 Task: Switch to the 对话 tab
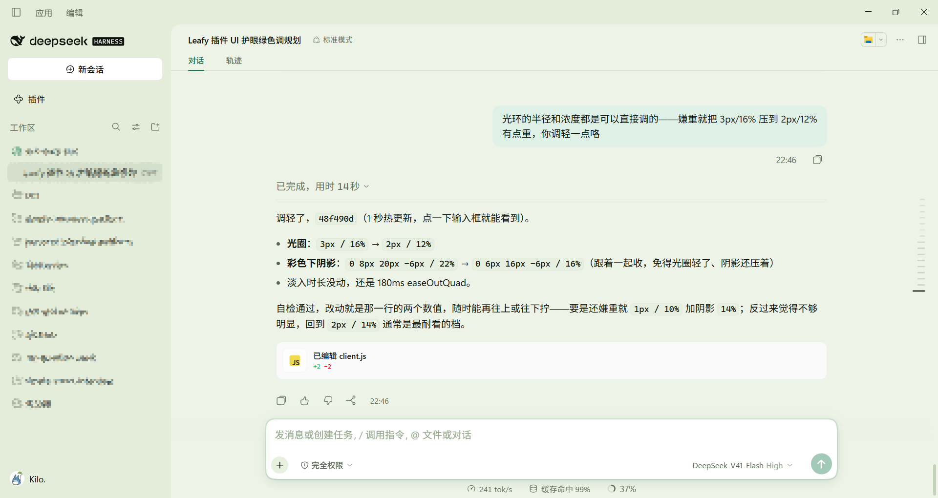pos(196,61)
